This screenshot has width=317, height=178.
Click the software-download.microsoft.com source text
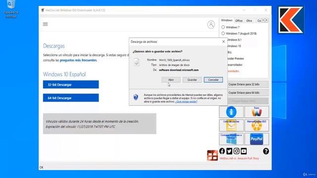click(x=179, y=70)
